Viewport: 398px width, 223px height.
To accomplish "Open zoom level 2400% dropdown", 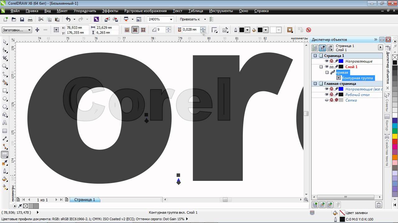I will (x=171, y=19).
